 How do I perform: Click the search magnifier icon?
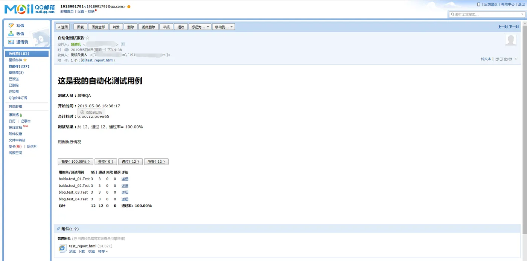(452, 14)
